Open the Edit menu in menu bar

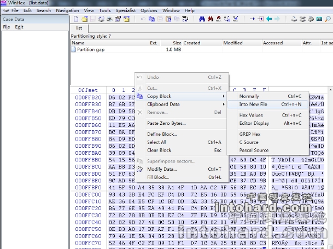point(27,10)
